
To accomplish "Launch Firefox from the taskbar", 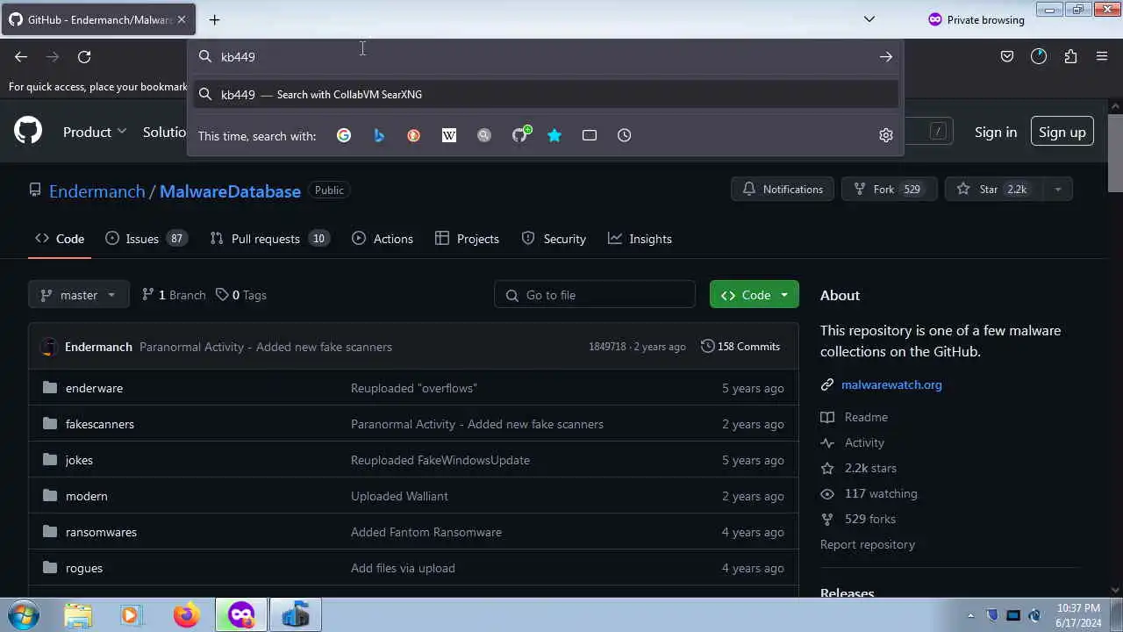I will (186, 614).
